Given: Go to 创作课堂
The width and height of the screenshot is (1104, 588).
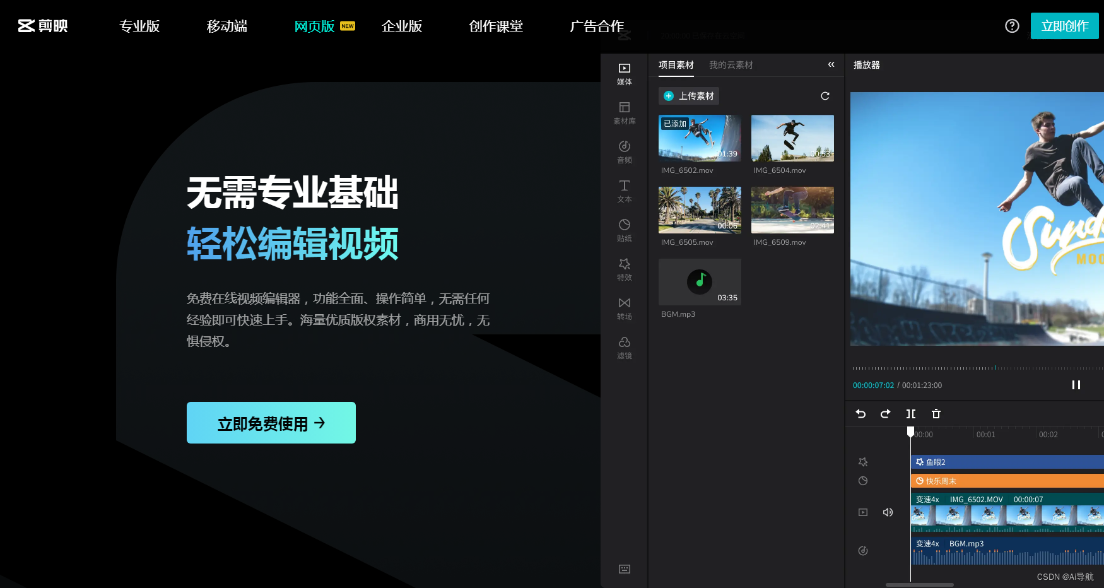Looking at the screenshot, I should (496, 26).
